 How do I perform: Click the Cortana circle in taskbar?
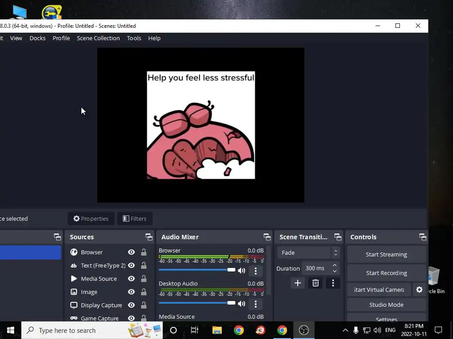click(x=173, y=330)
